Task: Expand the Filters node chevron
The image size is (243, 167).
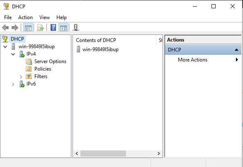Action: pyautogui.click(x=21, y=77)
